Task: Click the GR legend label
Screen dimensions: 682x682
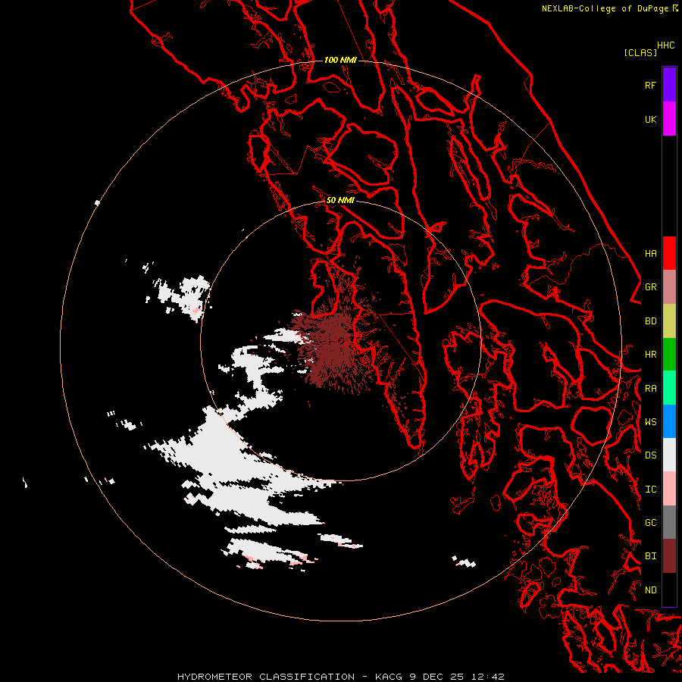Action: [650, 287]
